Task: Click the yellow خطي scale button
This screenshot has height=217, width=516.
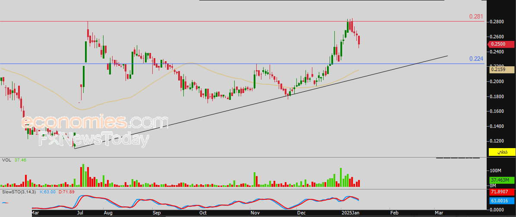Action: pos(502,152)
